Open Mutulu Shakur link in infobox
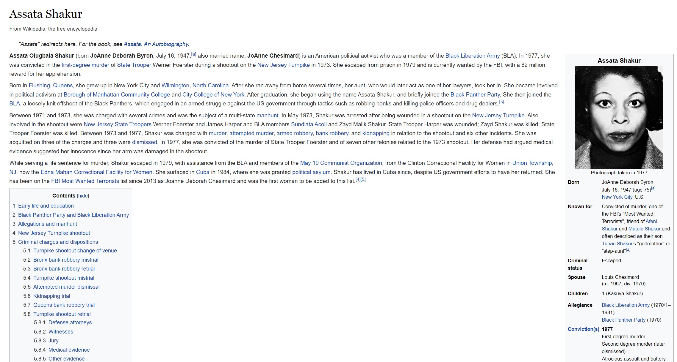 tap(644, 229)
